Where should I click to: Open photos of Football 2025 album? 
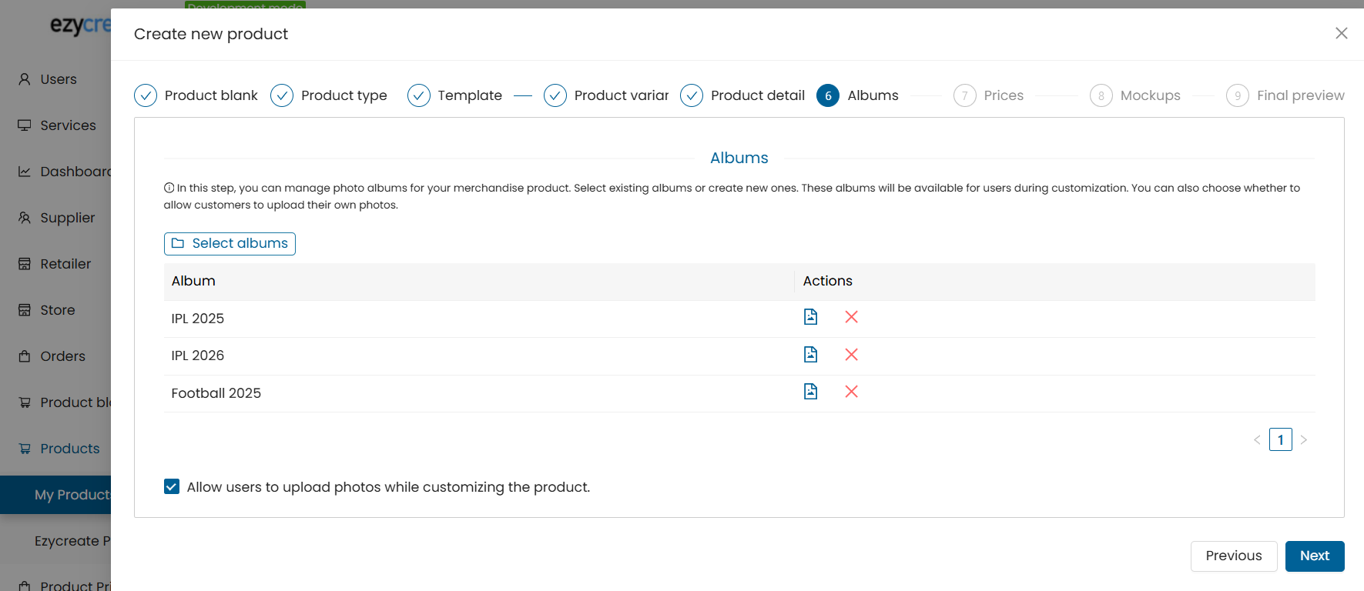pos(810,392)
